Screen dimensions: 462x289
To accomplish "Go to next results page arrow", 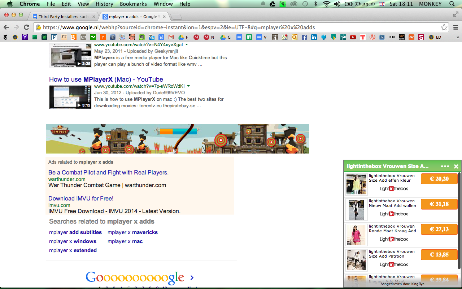I will pyautogui.click(x=192, y=277).
